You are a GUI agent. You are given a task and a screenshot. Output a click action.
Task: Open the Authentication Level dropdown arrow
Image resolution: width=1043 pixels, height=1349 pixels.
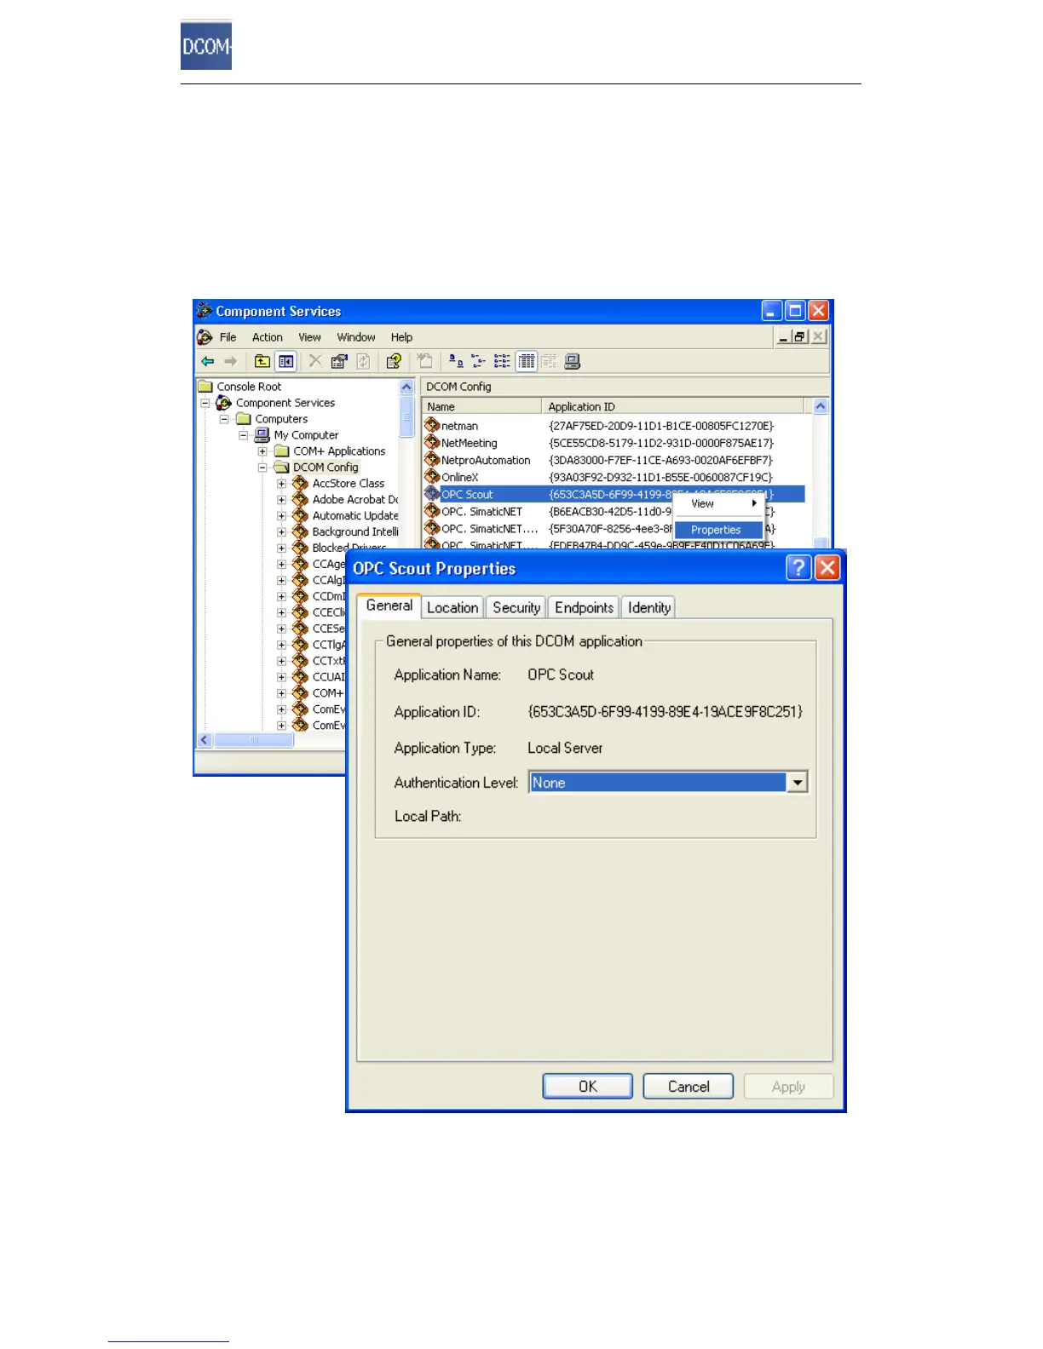(798, 782)
